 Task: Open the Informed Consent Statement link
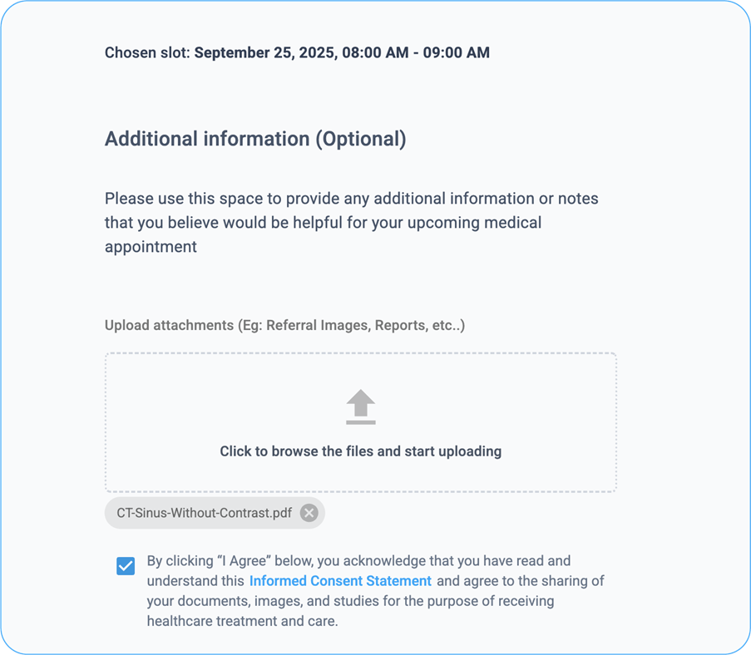pyautogui.click(x=340, y=581)
